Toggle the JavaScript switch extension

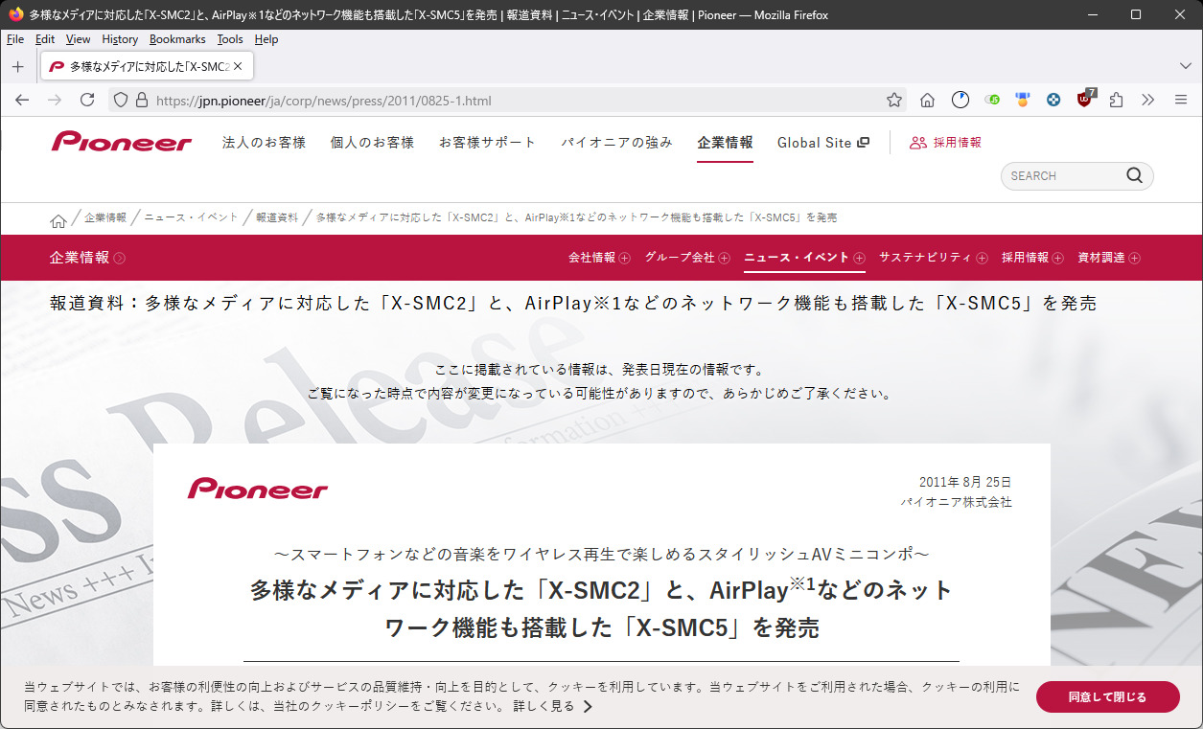point(992,100)
